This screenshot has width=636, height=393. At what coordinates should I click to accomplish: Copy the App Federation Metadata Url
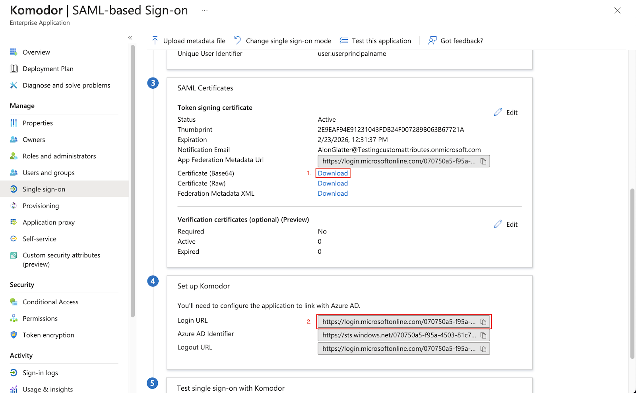tap(483, 161)
